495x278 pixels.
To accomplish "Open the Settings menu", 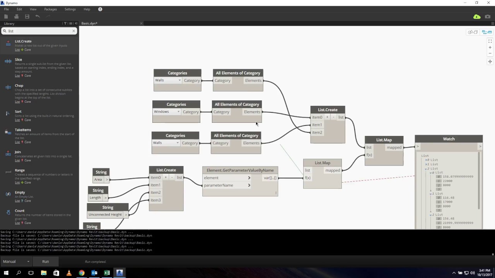I will tap(70, 9).
